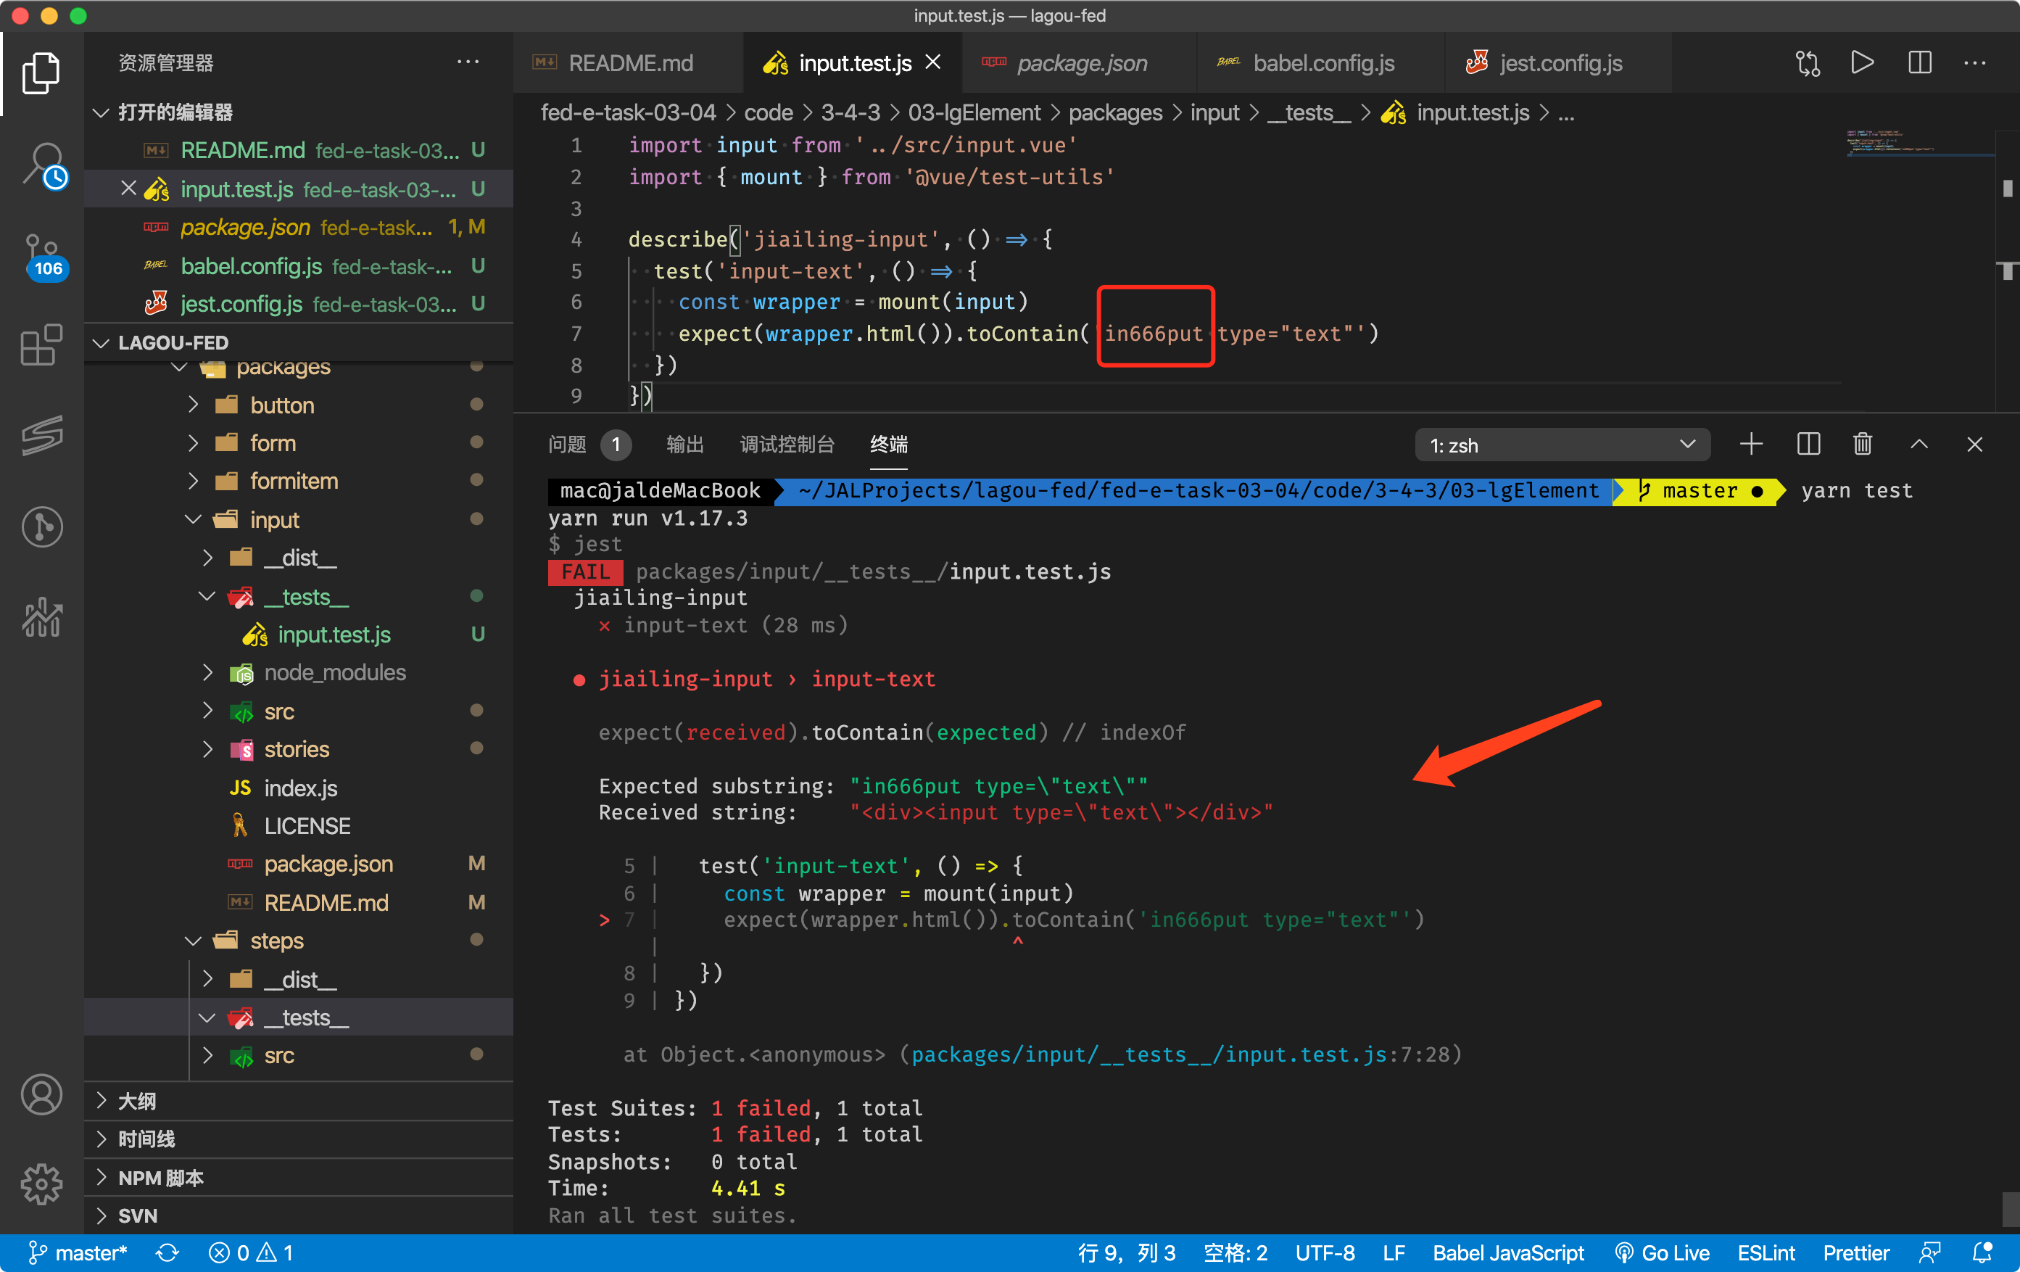Open Manage settings gear icon
The height and width of the screenshot is (1272, 2020).
pos(42,1184)
